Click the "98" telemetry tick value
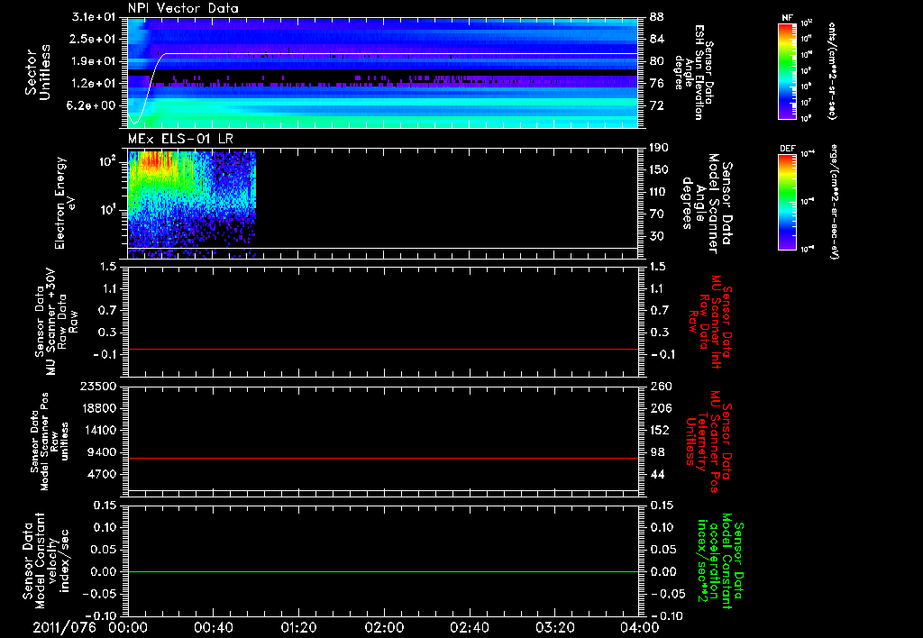 656,452
